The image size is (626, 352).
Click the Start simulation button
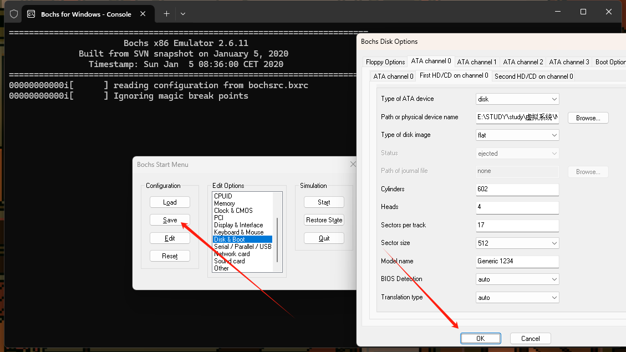pos(324,202)
